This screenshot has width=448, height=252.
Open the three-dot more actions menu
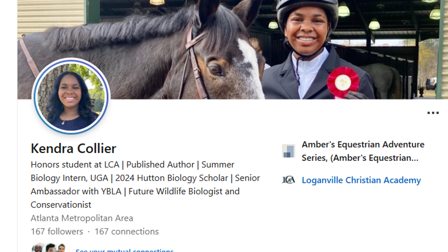433,113
